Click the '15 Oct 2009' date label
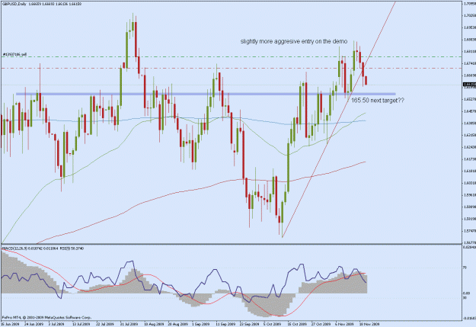This screenshot has width=476, height=327. [296, 324]
